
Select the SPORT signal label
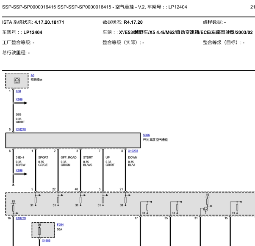tap(43, 158)
